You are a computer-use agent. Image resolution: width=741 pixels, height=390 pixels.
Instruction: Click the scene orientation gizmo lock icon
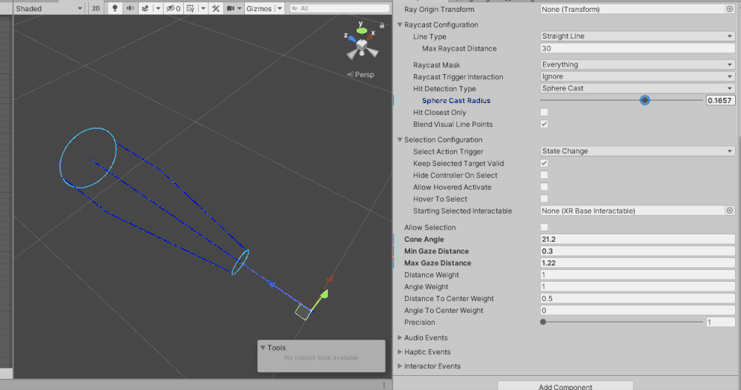pyautogui.click(x=382, y=25)
